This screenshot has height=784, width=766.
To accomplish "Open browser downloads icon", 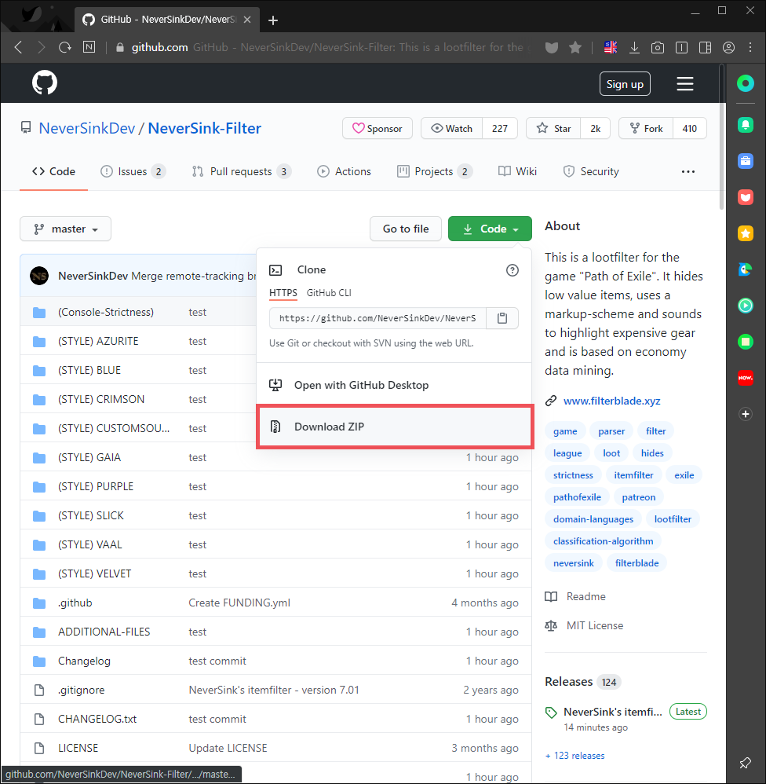I will click(x=634, y=47).
